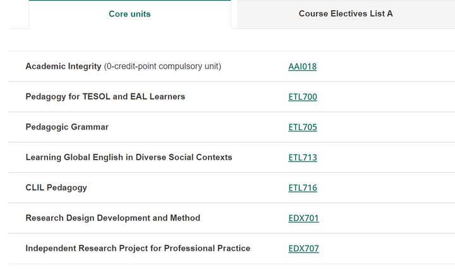Click the CLIL Pedagogy unit name

pyautogui.click(x=56, y=188)
